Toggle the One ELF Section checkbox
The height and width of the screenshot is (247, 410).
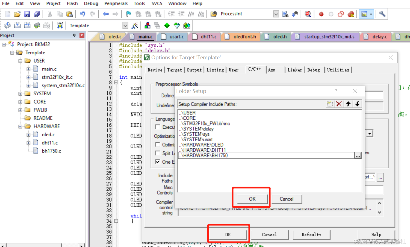tap(158, 162)
